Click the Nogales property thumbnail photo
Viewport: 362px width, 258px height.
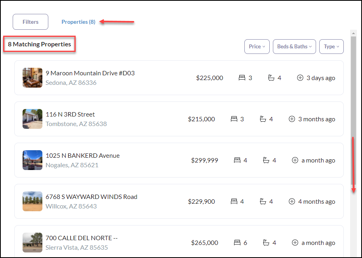pyautogui.click(x=32, y=160)
